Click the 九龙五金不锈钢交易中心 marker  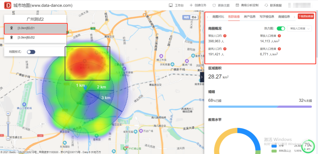(x=124, y=69)
